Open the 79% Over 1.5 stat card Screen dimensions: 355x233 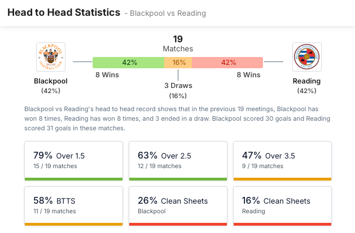(73, 160)
